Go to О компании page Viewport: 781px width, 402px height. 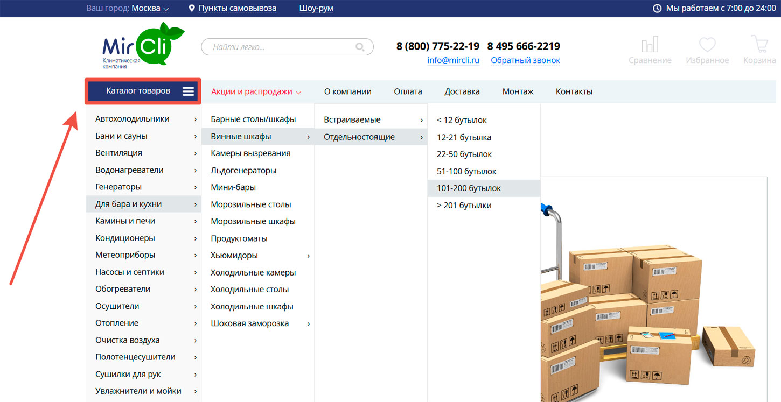click(348, 91)
